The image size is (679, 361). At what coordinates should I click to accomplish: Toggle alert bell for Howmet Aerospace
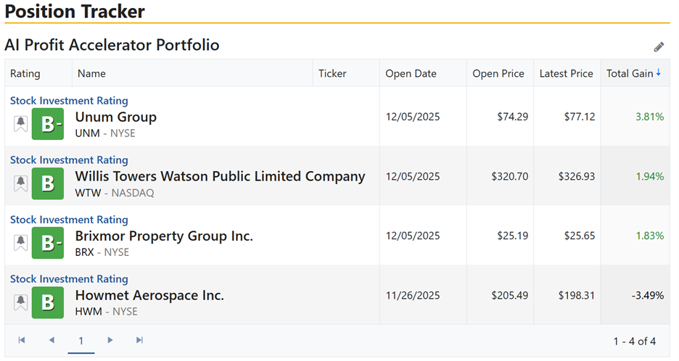20,302
